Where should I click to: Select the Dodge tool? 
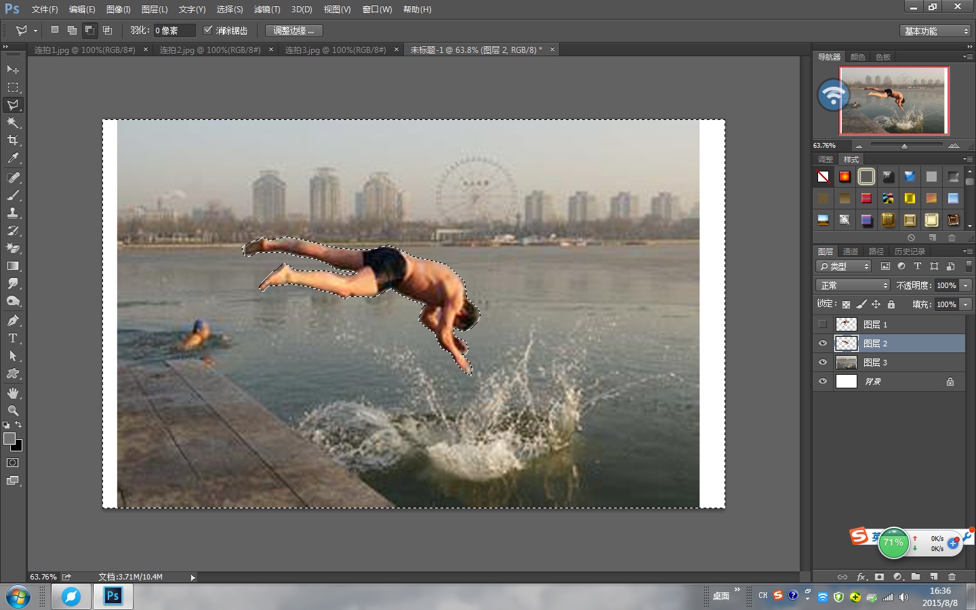click(13, 301)
